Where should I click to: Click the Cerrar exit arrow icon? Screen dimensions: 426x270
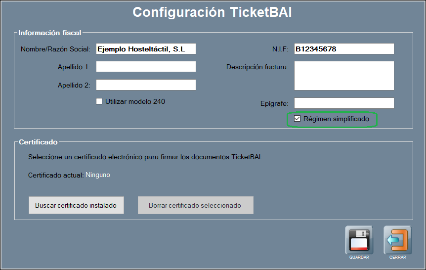pos(397,240)
